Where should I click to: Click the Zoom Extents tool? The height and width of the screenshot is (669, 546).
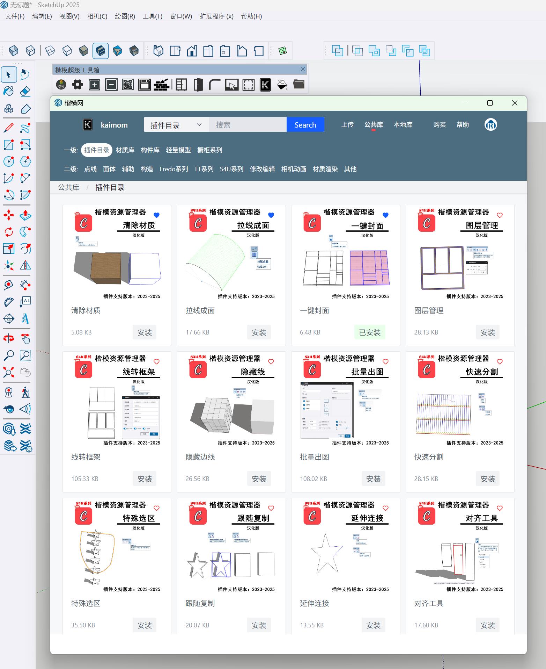[9, 372]
